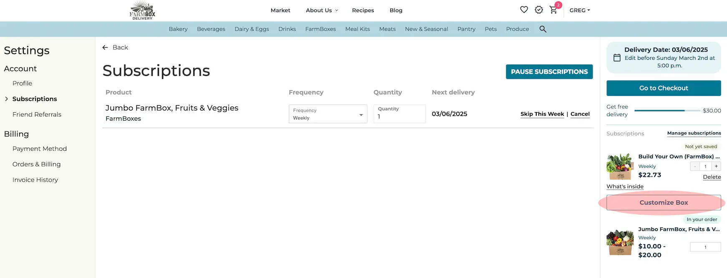
Task: Browse the Meal Kits category
Action: pyautogui.click(x=358, y=29)
